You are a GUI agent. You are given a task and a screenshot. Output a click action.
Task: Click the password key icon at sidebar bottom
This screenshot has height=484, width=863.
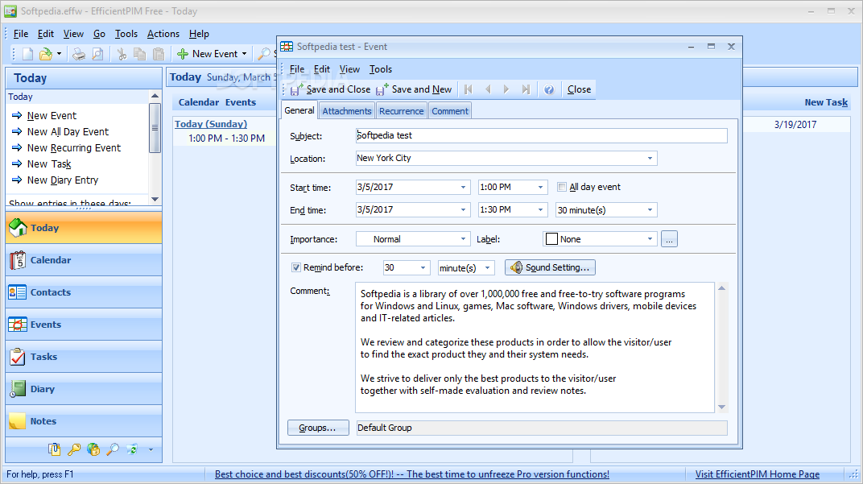[74, 449]
